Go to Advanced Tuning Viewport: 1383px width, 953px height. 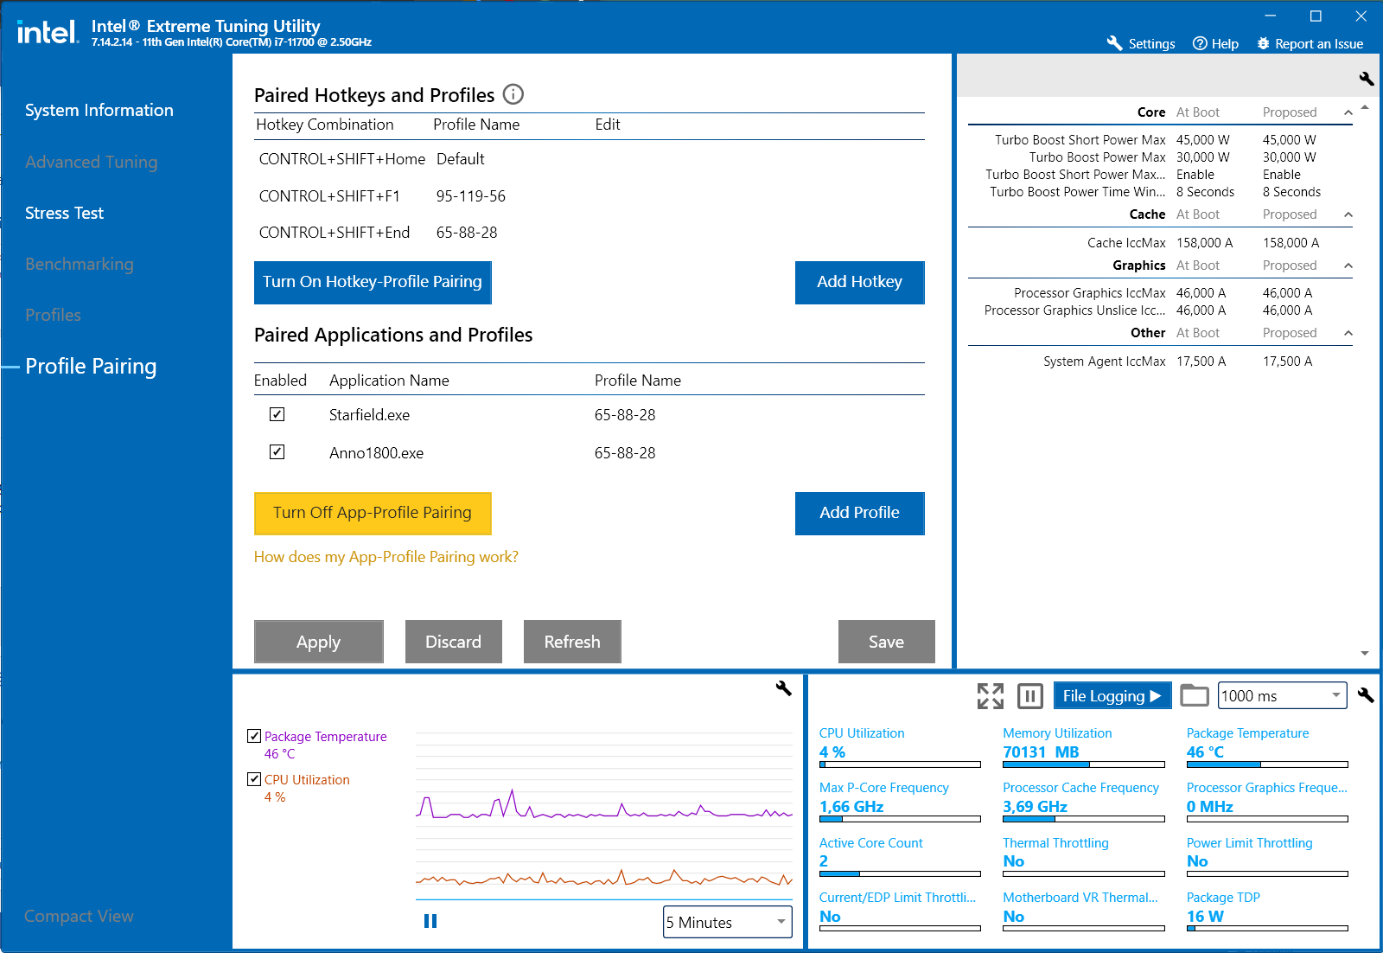[x=92, y=162]
